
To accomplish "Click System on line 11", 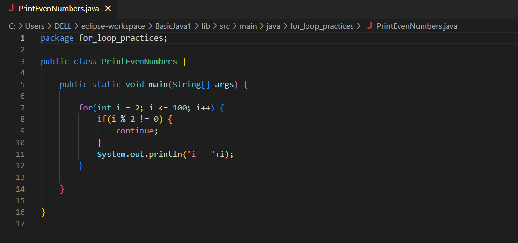I will (111, 155).
